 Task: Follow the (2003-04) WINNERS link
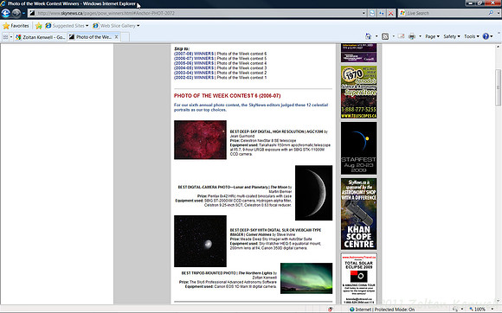click(194, 73)
